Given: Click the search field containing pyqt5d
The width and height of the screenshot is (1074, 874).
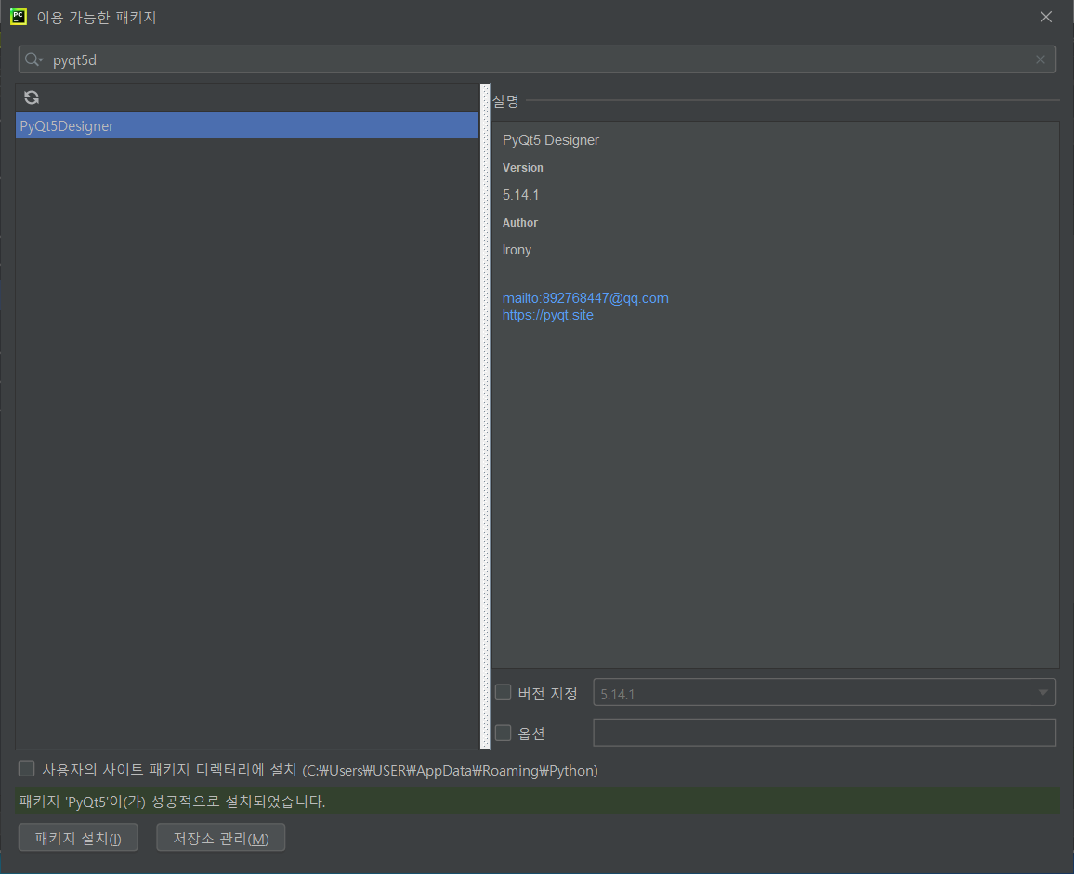Looking at the screenshot, I should click(x=537, y=59).
